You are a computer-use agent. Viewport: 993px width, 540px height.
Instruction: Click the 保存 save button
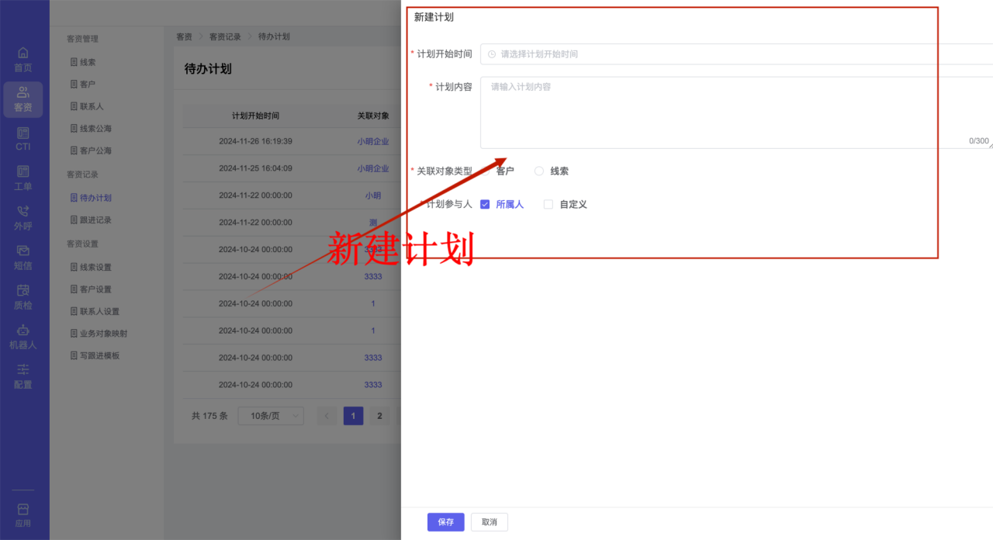pyautogui.click(x=445, y=522)
